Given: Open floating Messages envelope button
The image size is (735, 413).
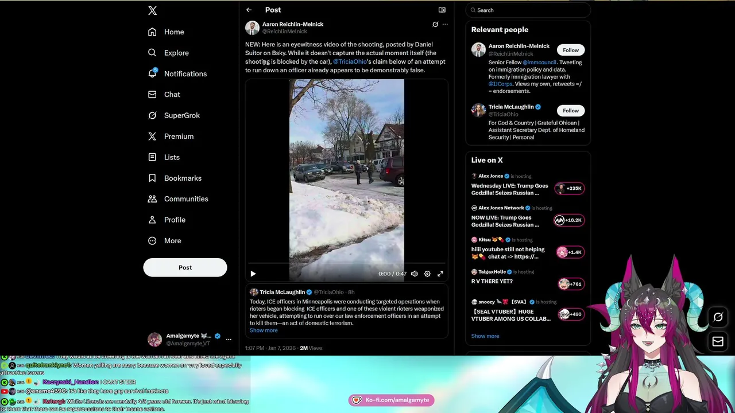Looking at the screenshot, I should point(718,342).
